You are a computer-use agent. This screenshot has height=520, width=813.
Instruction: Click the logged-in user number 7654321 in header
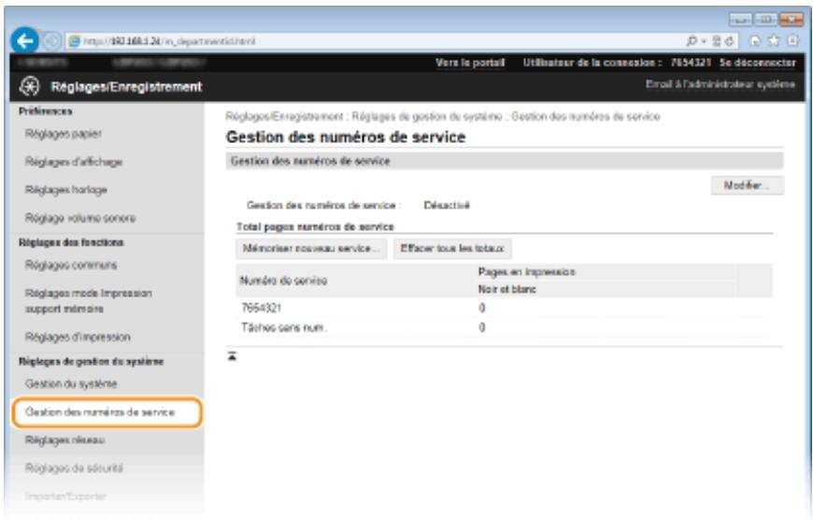click(691, 63)
